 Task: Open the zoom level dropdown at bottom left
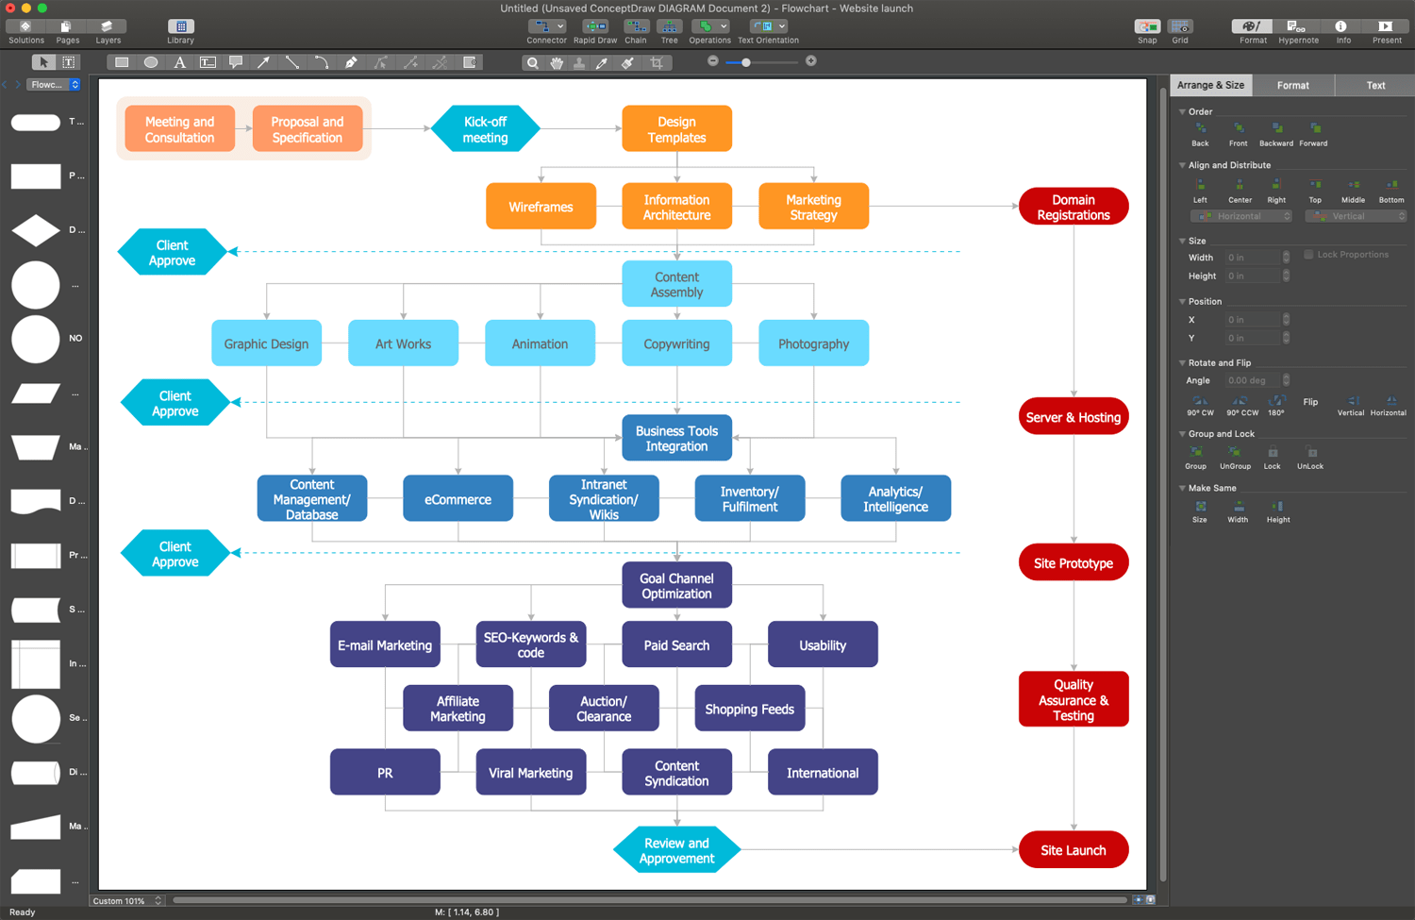126,900
